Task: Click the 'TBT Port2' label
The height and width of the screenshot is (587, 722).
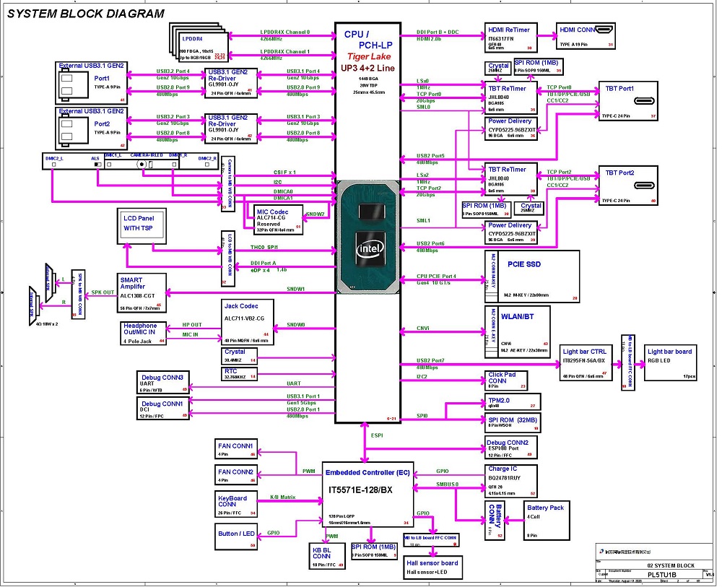Action: pos(619,173)
